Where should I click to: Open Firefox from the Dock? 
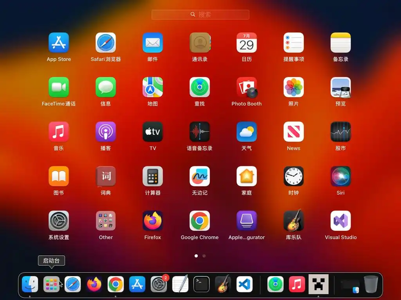[x=94, y=284]
